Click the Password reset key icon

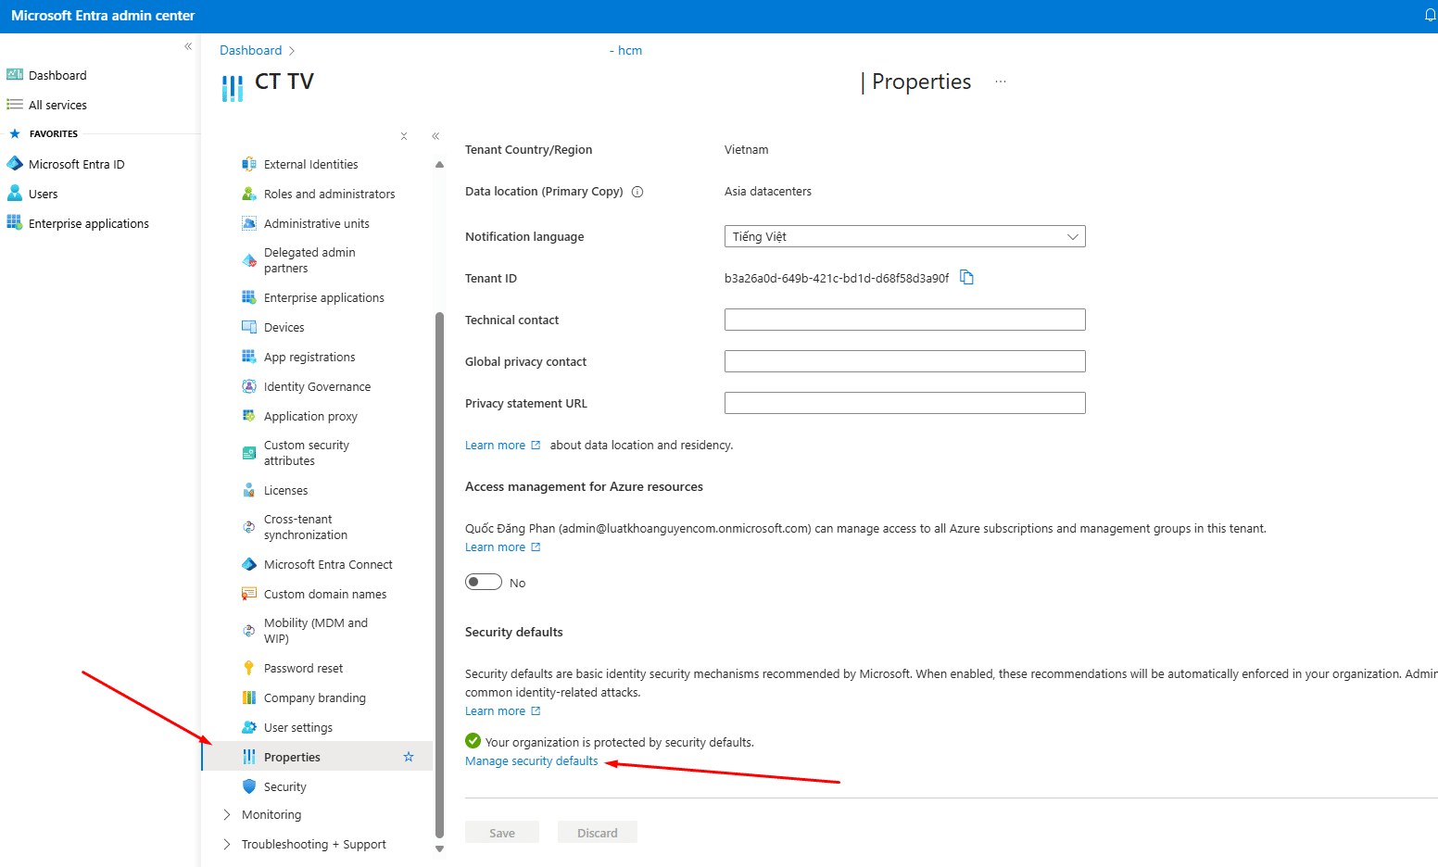[249, 668]
